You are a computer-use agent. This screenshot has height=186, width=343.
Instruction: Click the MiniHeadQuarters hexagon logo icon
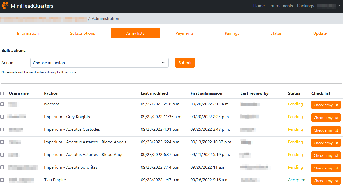pyautogui.click(x=5, y=6)
